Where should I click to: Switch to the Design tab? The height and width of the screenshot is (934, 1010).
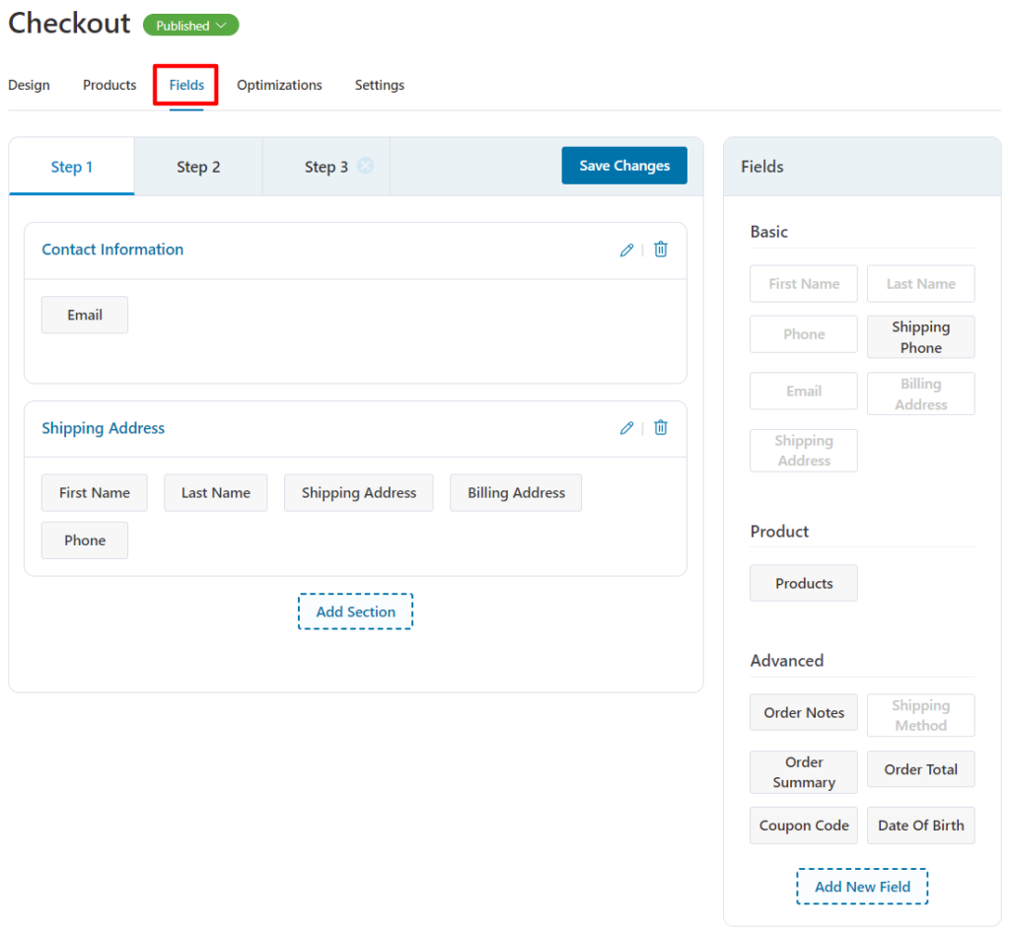tap(29, 85)
